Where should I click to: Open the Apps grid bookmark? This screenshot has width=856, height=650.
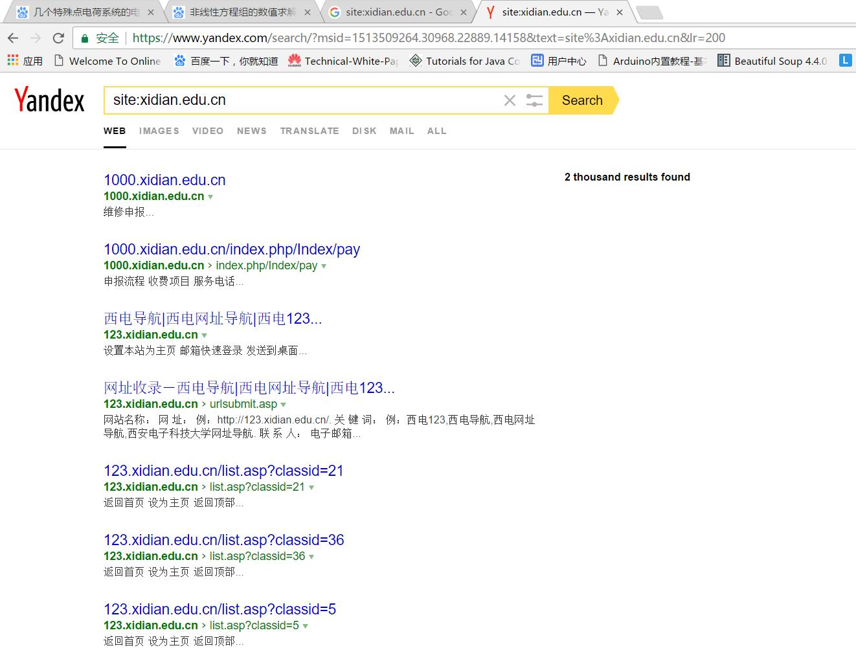coord(25,61)
